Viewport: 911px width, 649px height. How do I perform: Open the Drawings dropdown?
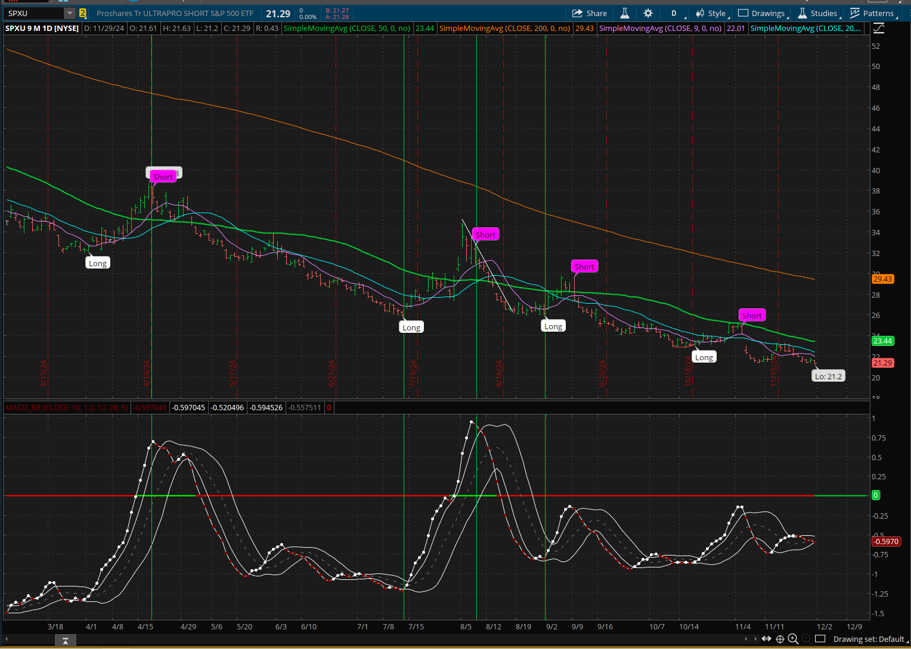point(763,13)
